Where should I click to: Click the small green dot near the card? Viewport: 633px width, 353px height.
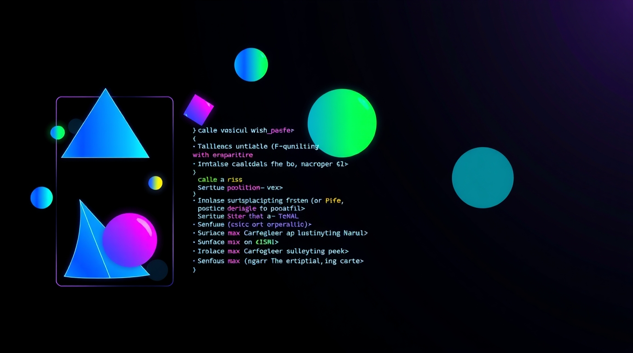pyautogui.click(x=57, y=132)
